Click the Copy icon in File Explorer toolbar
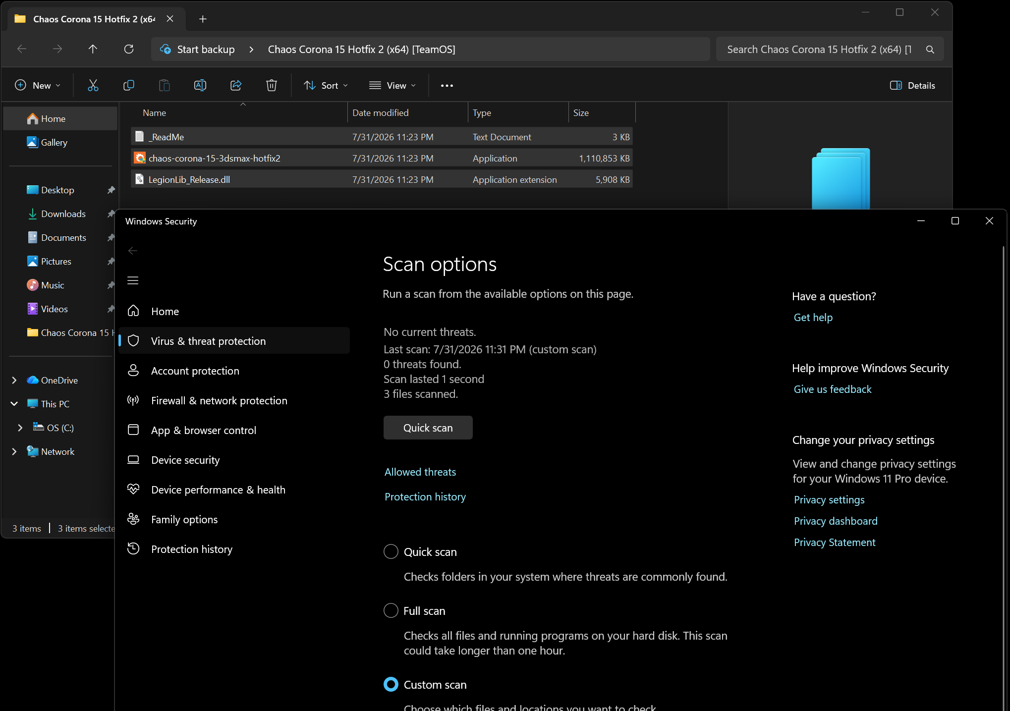This screenshot has width=1010, height=711. click(129, 85)
